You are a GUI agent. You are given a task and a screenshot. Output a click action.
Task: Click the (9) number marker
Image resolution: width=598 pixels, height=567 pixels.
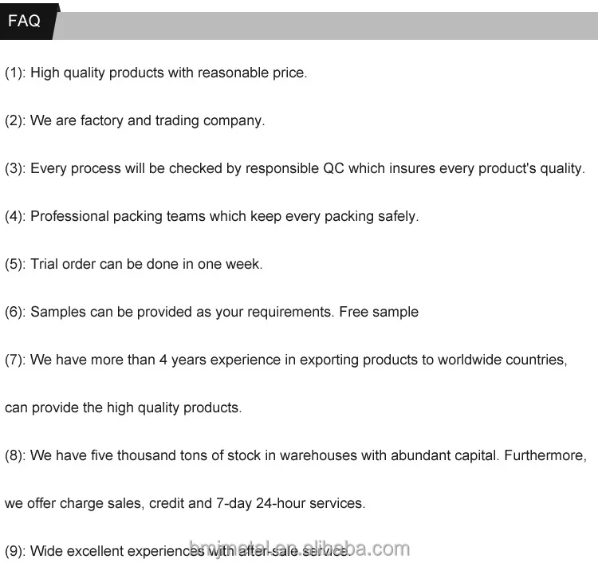pyautogui.click(x=15, y=552)
